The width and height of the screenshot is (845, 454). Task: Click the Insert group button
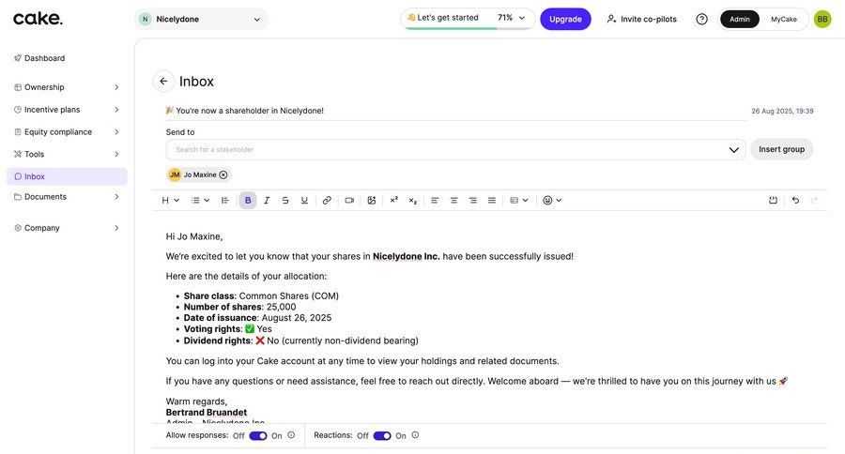[x=781, y=149]
